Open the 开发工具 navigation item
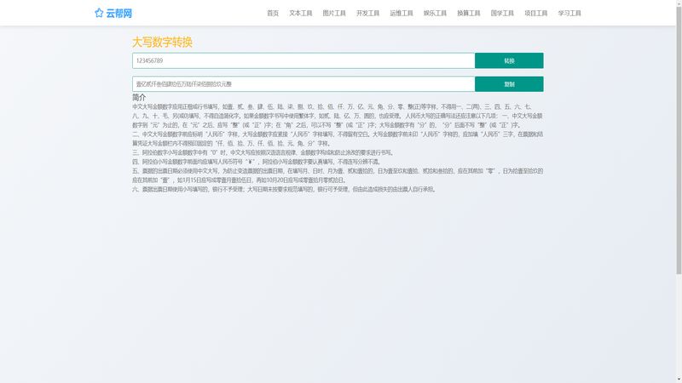Viewport: 682px width, 383px height. [367, 14]
